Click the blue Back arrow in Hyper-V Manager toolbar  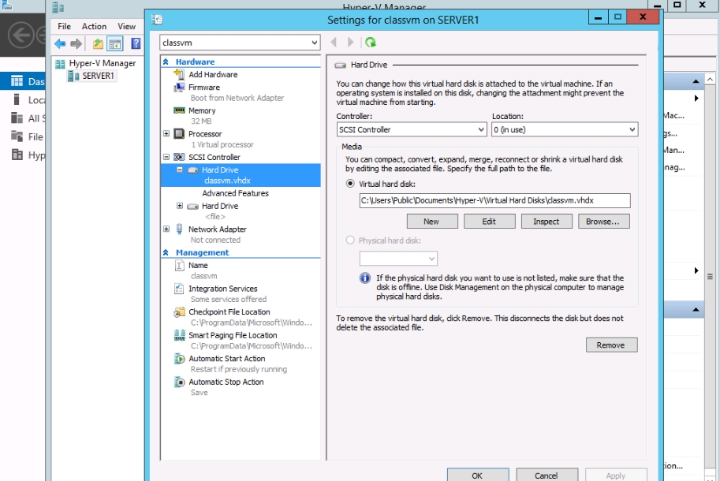click(60, 44)
